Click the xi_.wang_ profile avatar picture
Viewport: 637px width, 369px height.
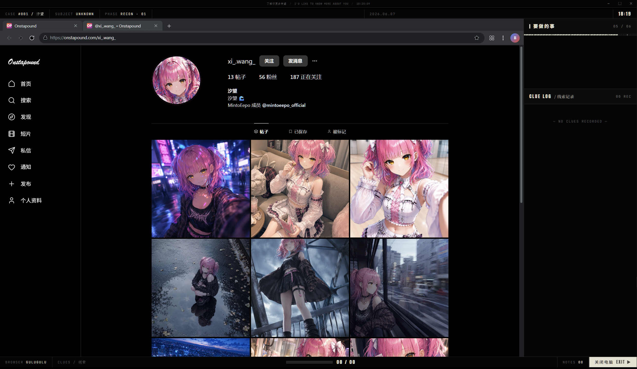pyautogui.click(x=176, y=80)
